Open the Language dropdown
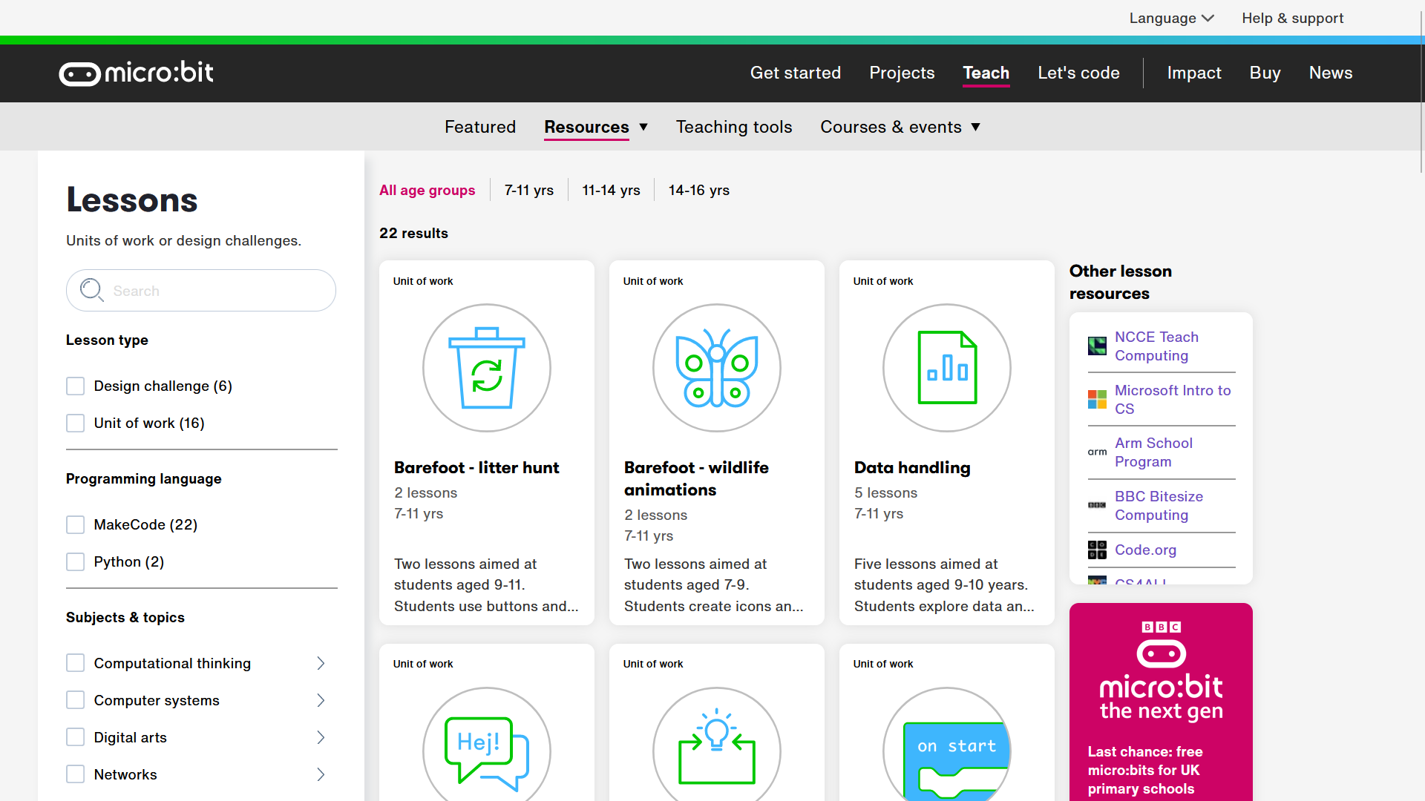The image size is (1425, 801). pos(1171,18)
